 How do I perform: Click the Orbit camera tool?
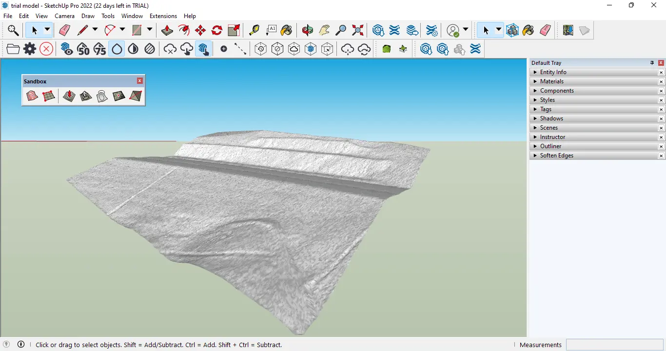pyautogui.click(x=308, y=30)
